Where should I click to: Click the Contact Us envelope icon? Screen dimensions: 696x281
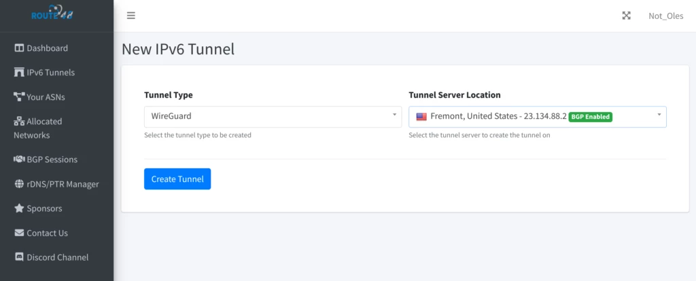point(19,233)
